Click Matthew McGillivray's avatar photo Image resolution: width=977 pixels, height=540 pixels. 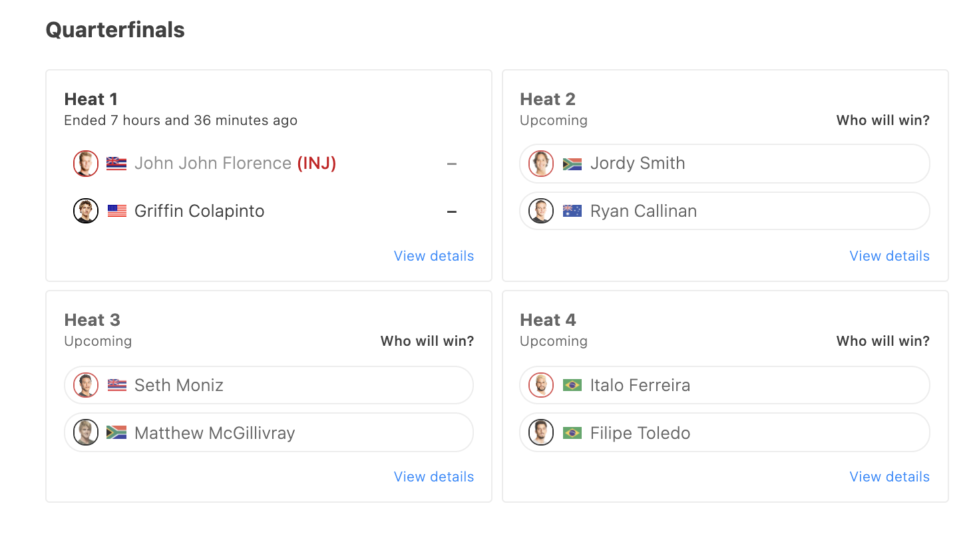(x=86, y=433)
